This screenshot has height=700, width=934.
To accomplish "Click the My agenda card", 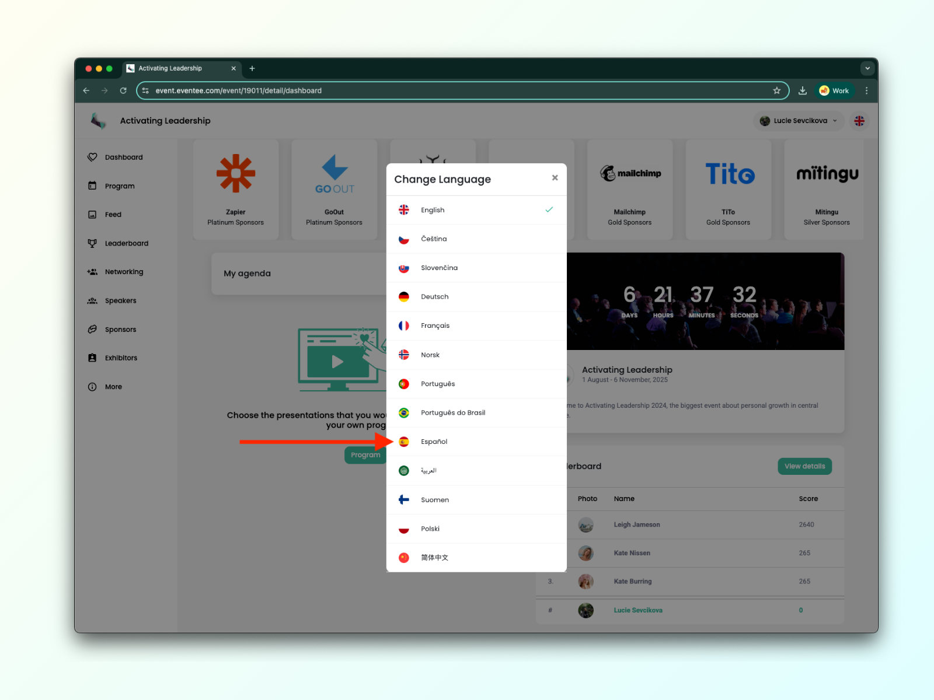I will 299,274.
